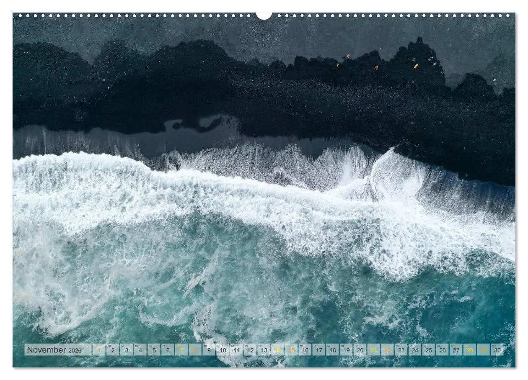
Task: Select day 23 in the calendar strip
Action: tap(401, 350)
